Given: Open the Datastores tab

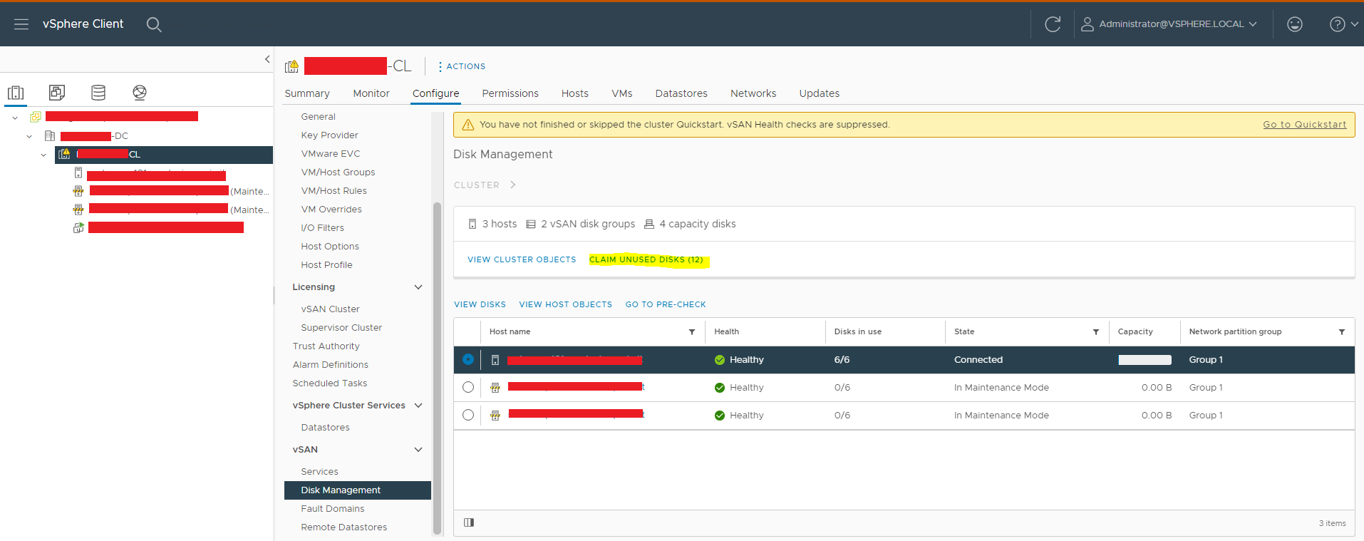Looking at the screenshot, I should [681, 93].
